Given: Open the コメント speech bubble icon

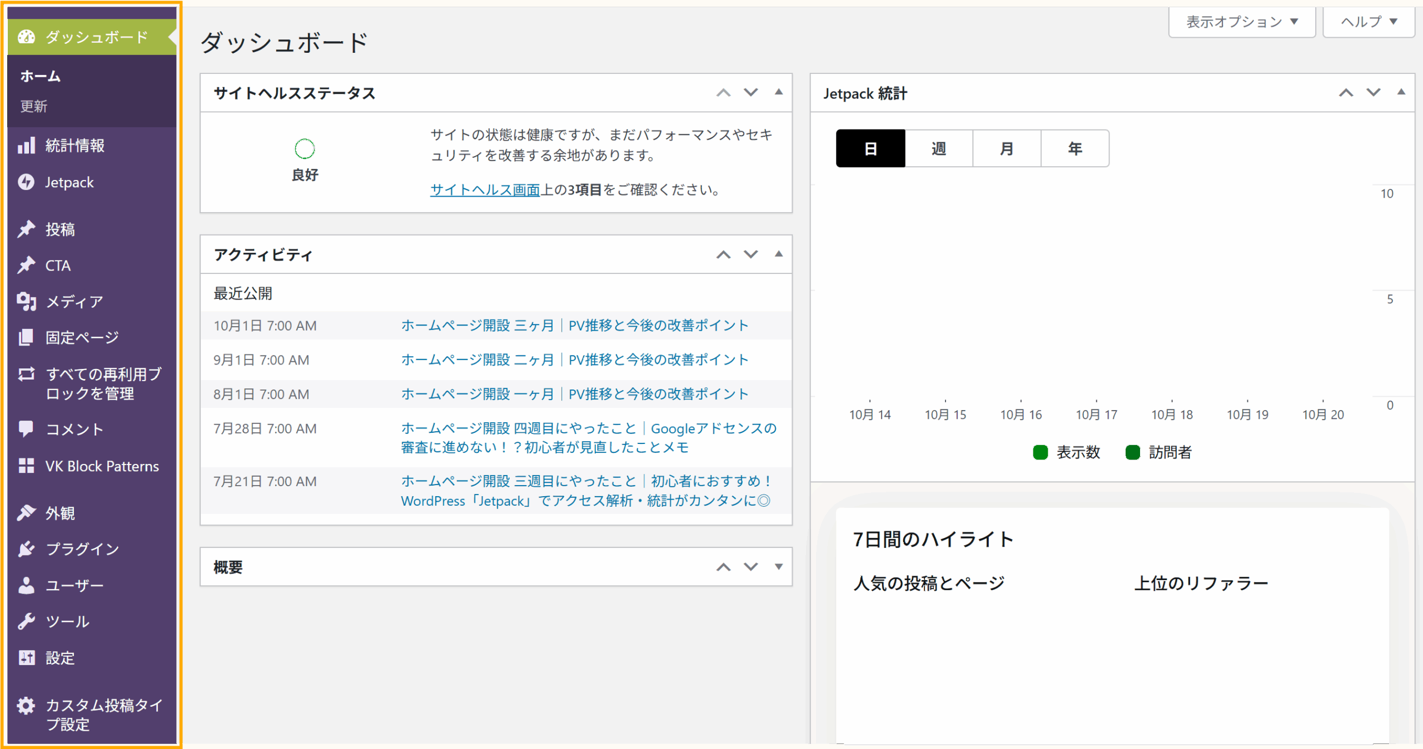Looking at the screenshot, I should pos(26,429).
